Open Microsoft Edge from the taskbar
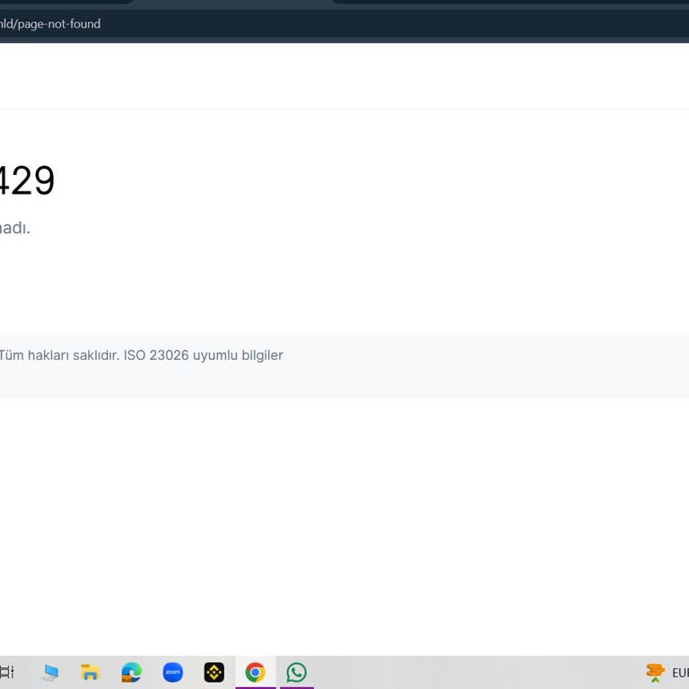The height and width of the screenshot is (689, 689). pos(131,672)
